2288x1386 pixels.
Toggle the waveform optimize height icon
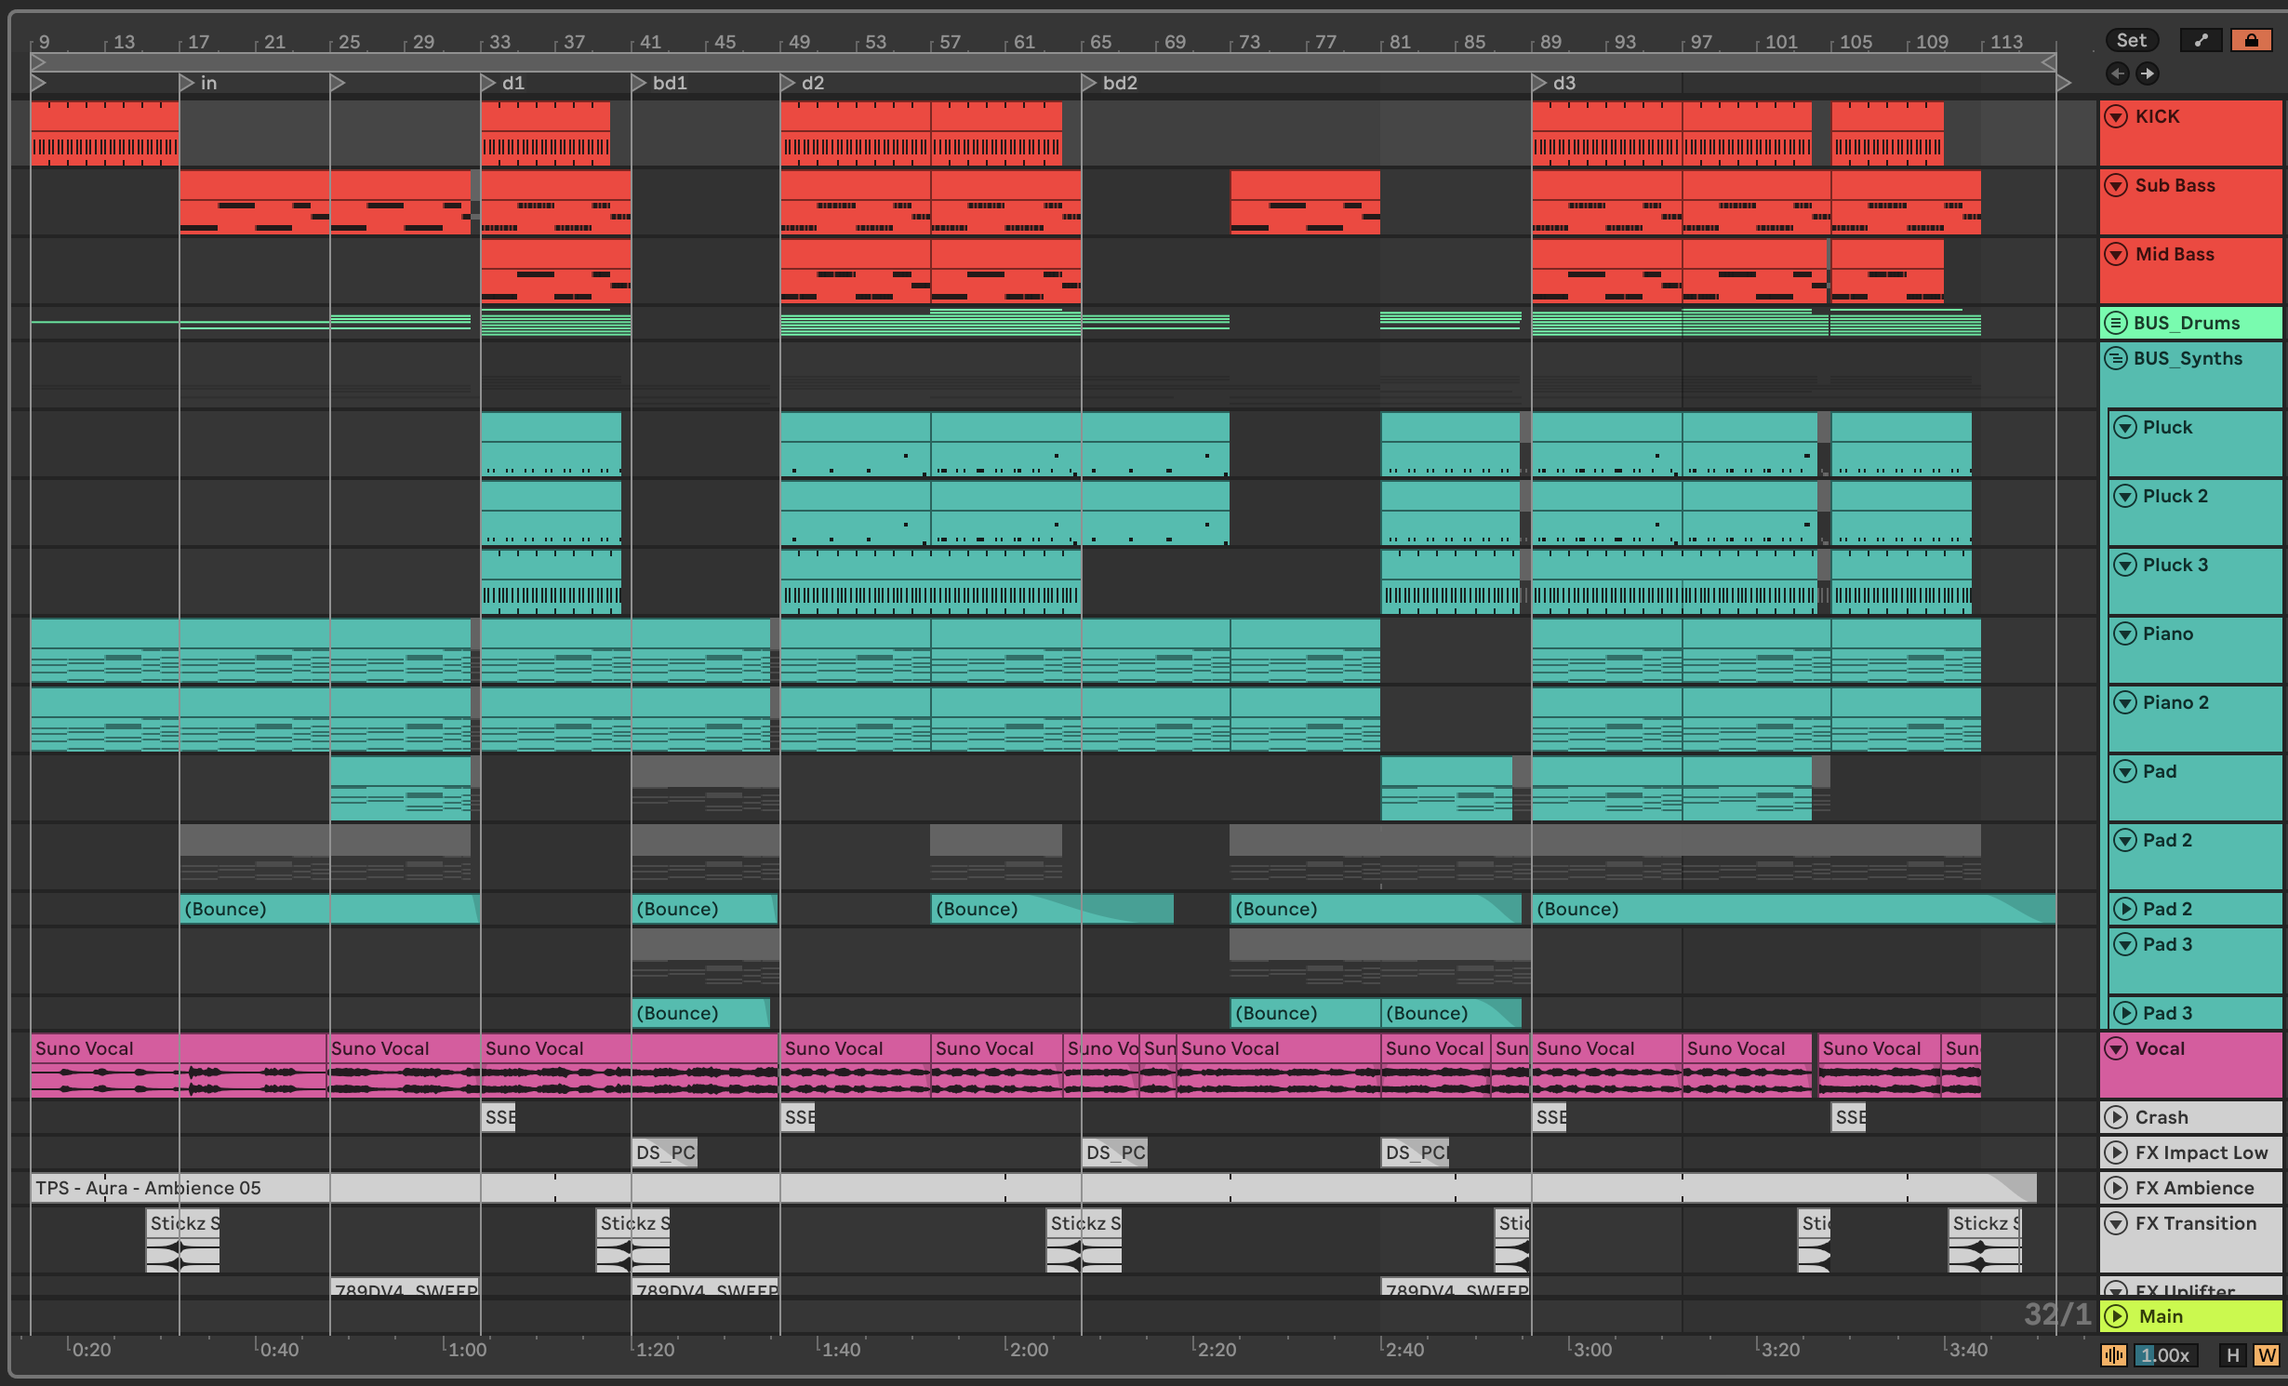2113,1355
